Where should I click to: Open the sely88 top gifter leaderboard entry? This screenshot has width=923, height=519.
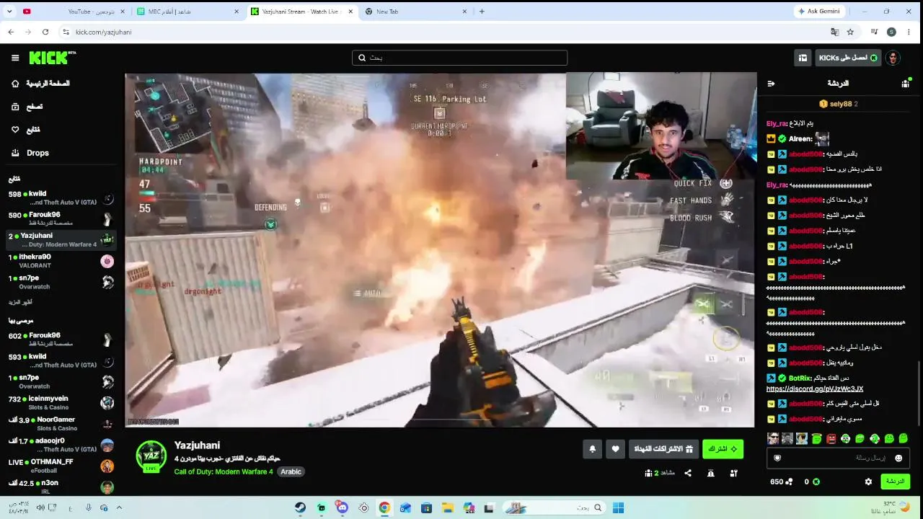pyautogui.click(x=838, y=104)
